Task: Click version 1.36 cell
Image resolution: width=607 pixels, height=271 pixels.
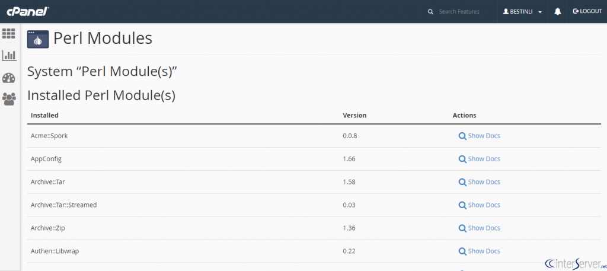Action: 349,228
